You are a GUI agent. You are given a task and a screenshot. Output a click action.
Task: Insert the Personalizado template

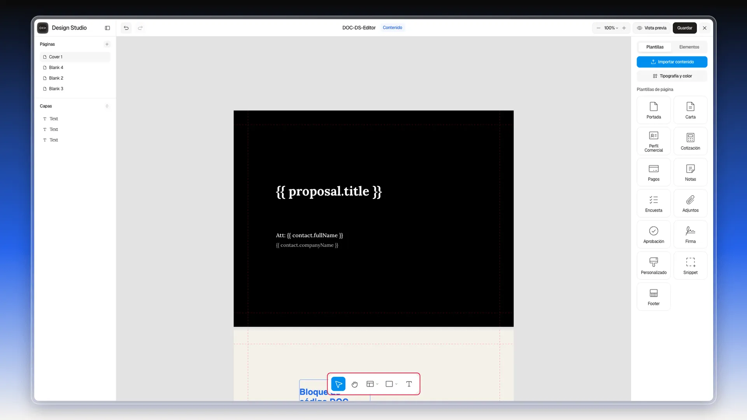(654, 266)
